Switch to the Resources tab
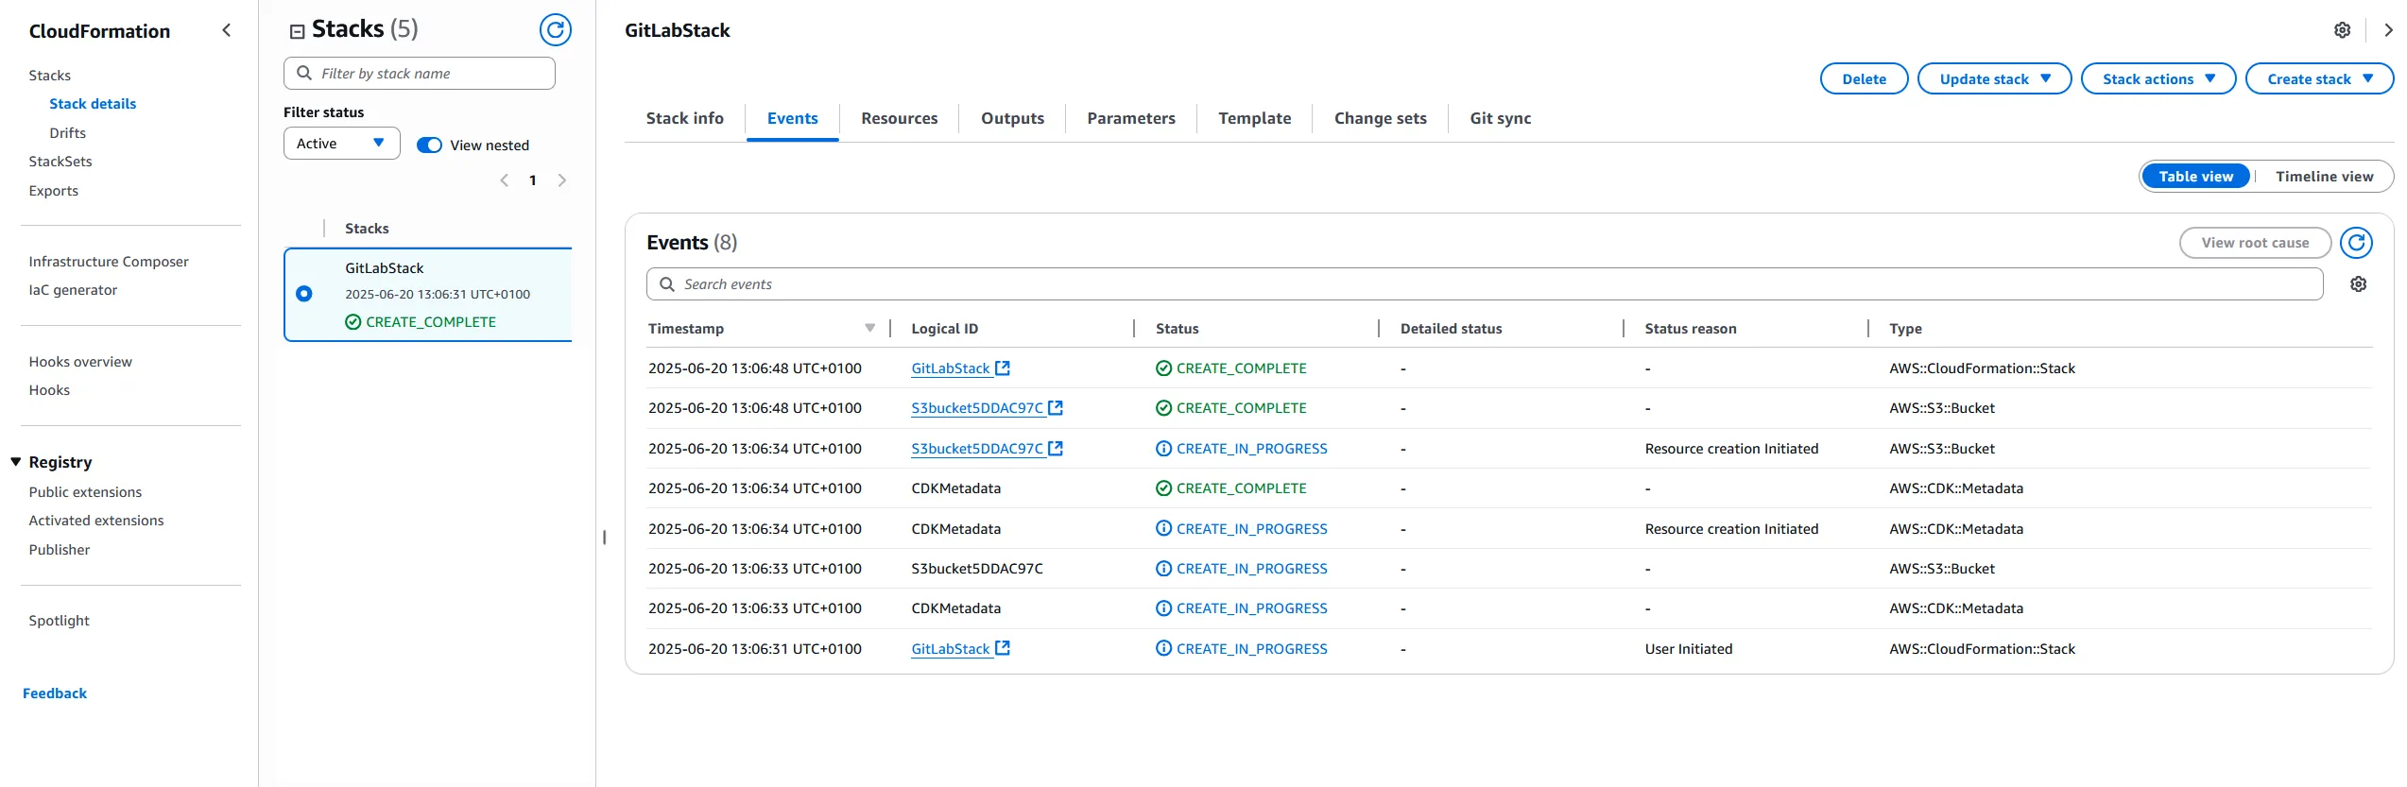The image size is (2407, 787). pyautogui.click(x=899, y=119)
